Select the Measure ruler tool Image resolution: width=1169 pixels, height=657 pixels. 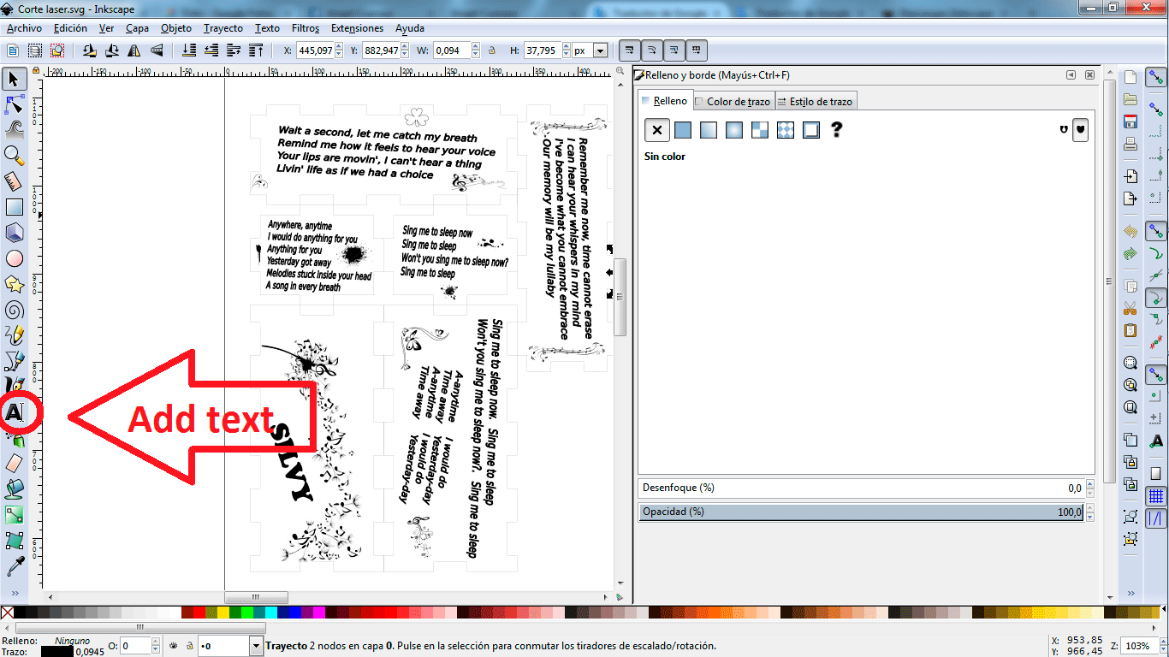(x=14, y=181)
